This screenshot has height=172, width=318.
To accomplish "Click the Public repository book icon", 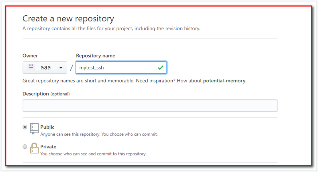I will point(34,129).
